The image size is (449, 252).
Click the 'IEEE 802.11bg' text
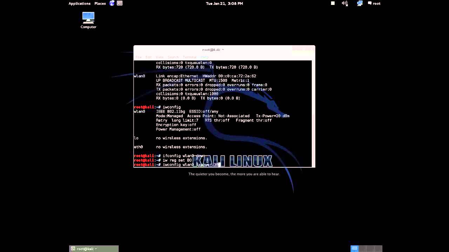(x=170, y=111)
